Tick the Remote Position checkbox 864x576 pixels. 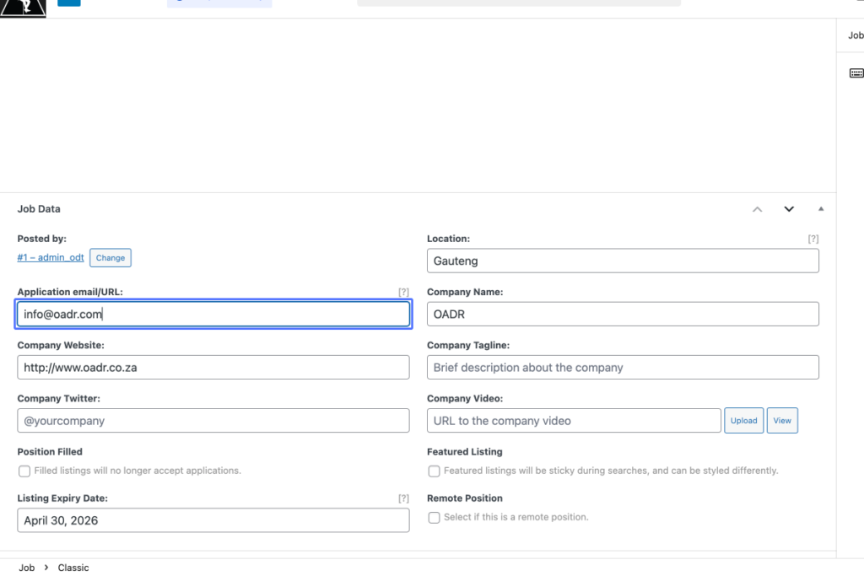coord(435,518)
